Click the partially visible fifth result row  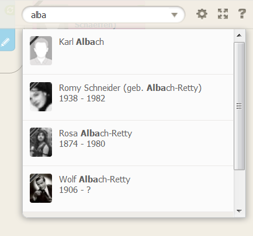pyautogui.click(x=128, y=214)
